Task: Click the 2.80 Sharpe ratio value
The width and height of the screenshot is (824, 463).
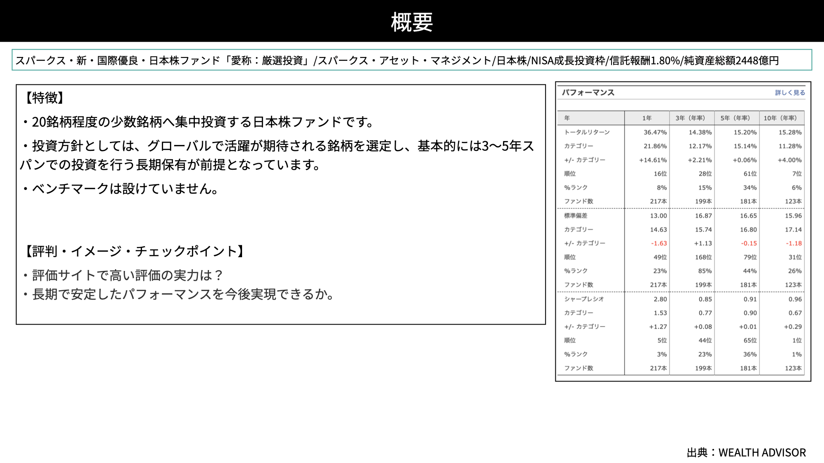Action: tap(660, 299)
